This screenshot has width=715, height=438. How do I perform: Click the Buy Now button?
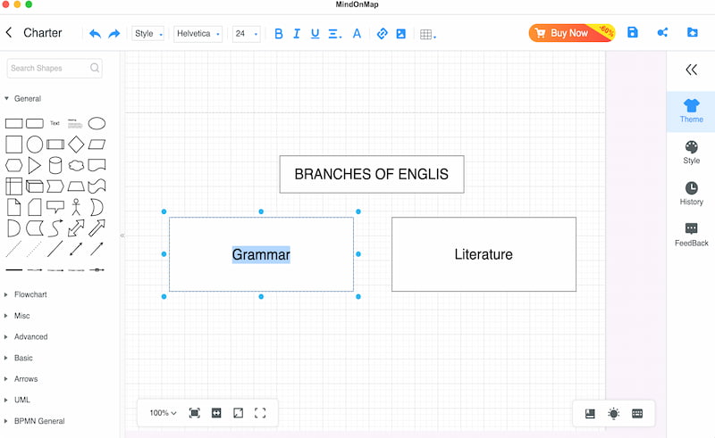(x=572, y=33)
